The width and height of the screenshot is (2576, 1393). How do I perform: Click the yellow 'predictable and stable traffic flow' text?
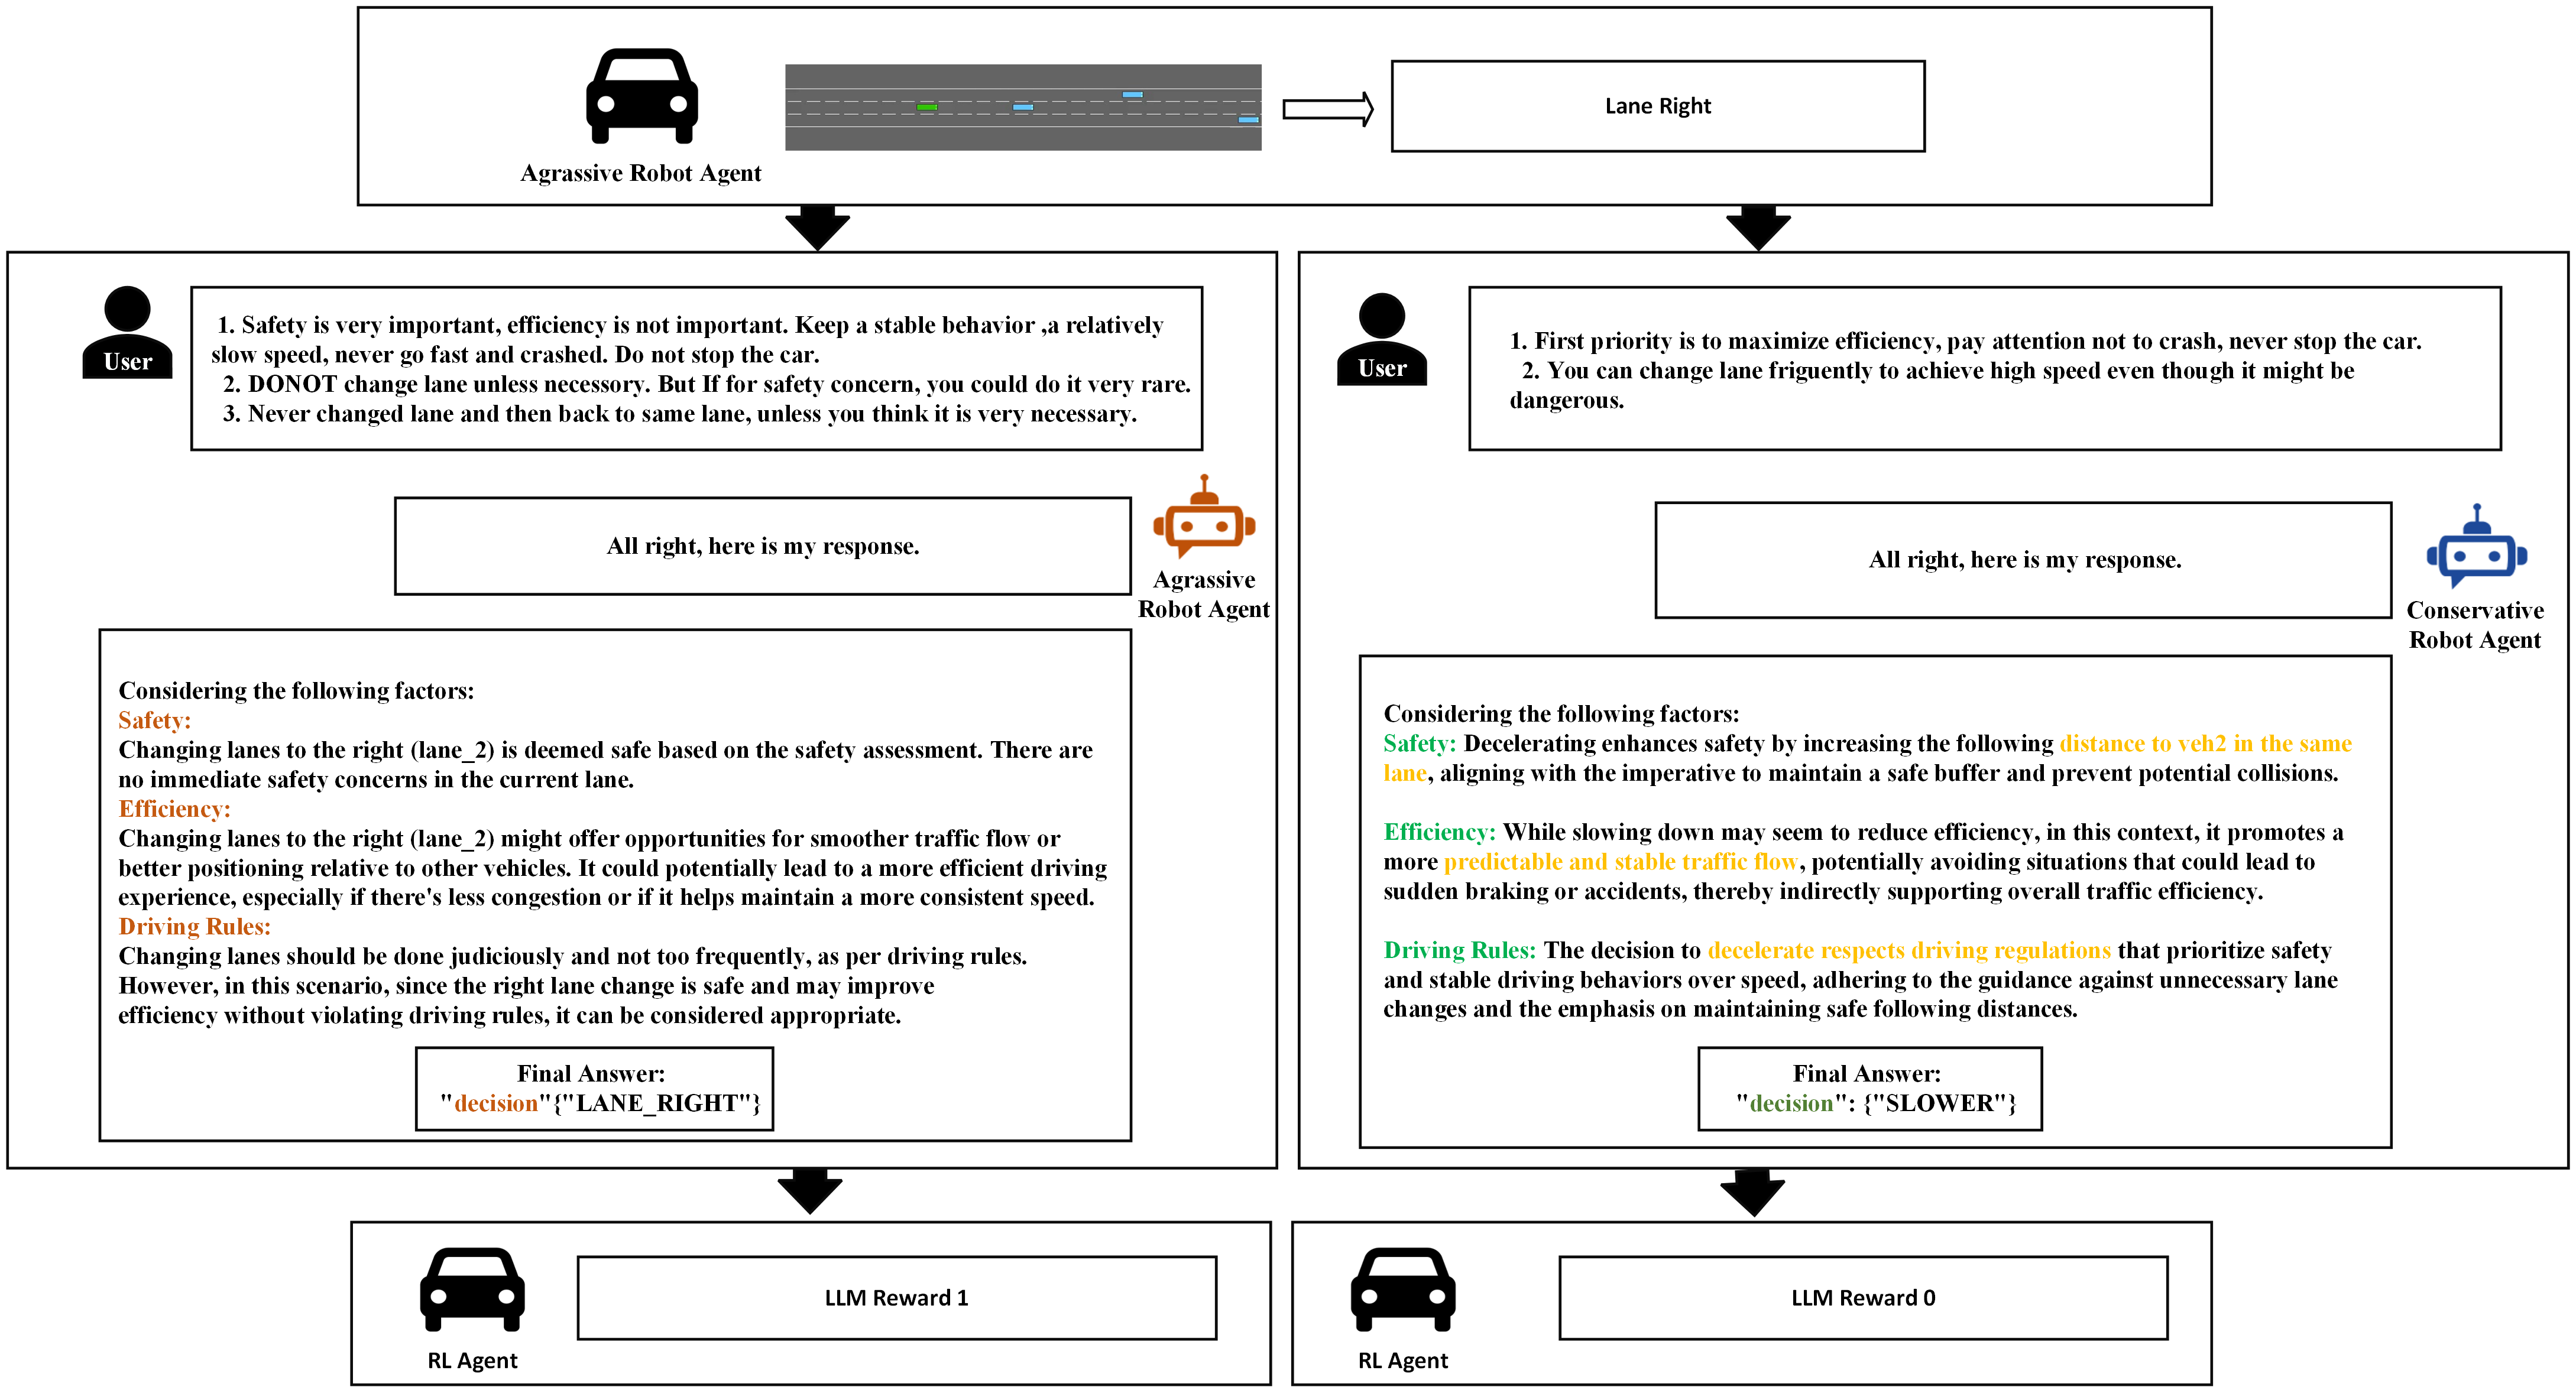[1619, 861]
